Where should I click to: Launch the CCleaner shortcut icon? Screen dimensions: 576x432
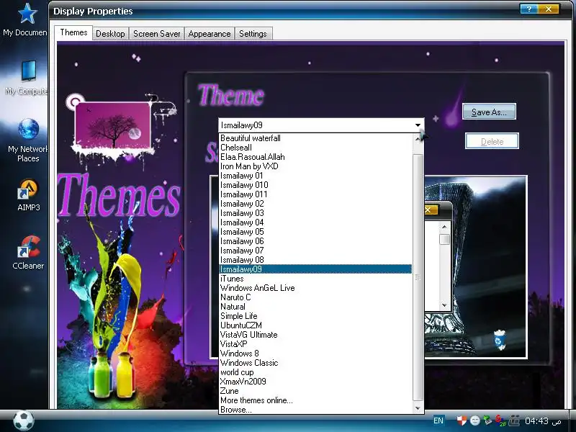(28, 253)
